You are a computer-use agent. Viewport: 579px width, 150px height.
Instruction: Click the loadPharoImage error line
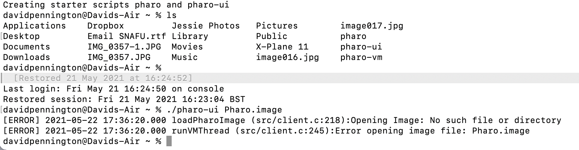click(x=282, y=120)
